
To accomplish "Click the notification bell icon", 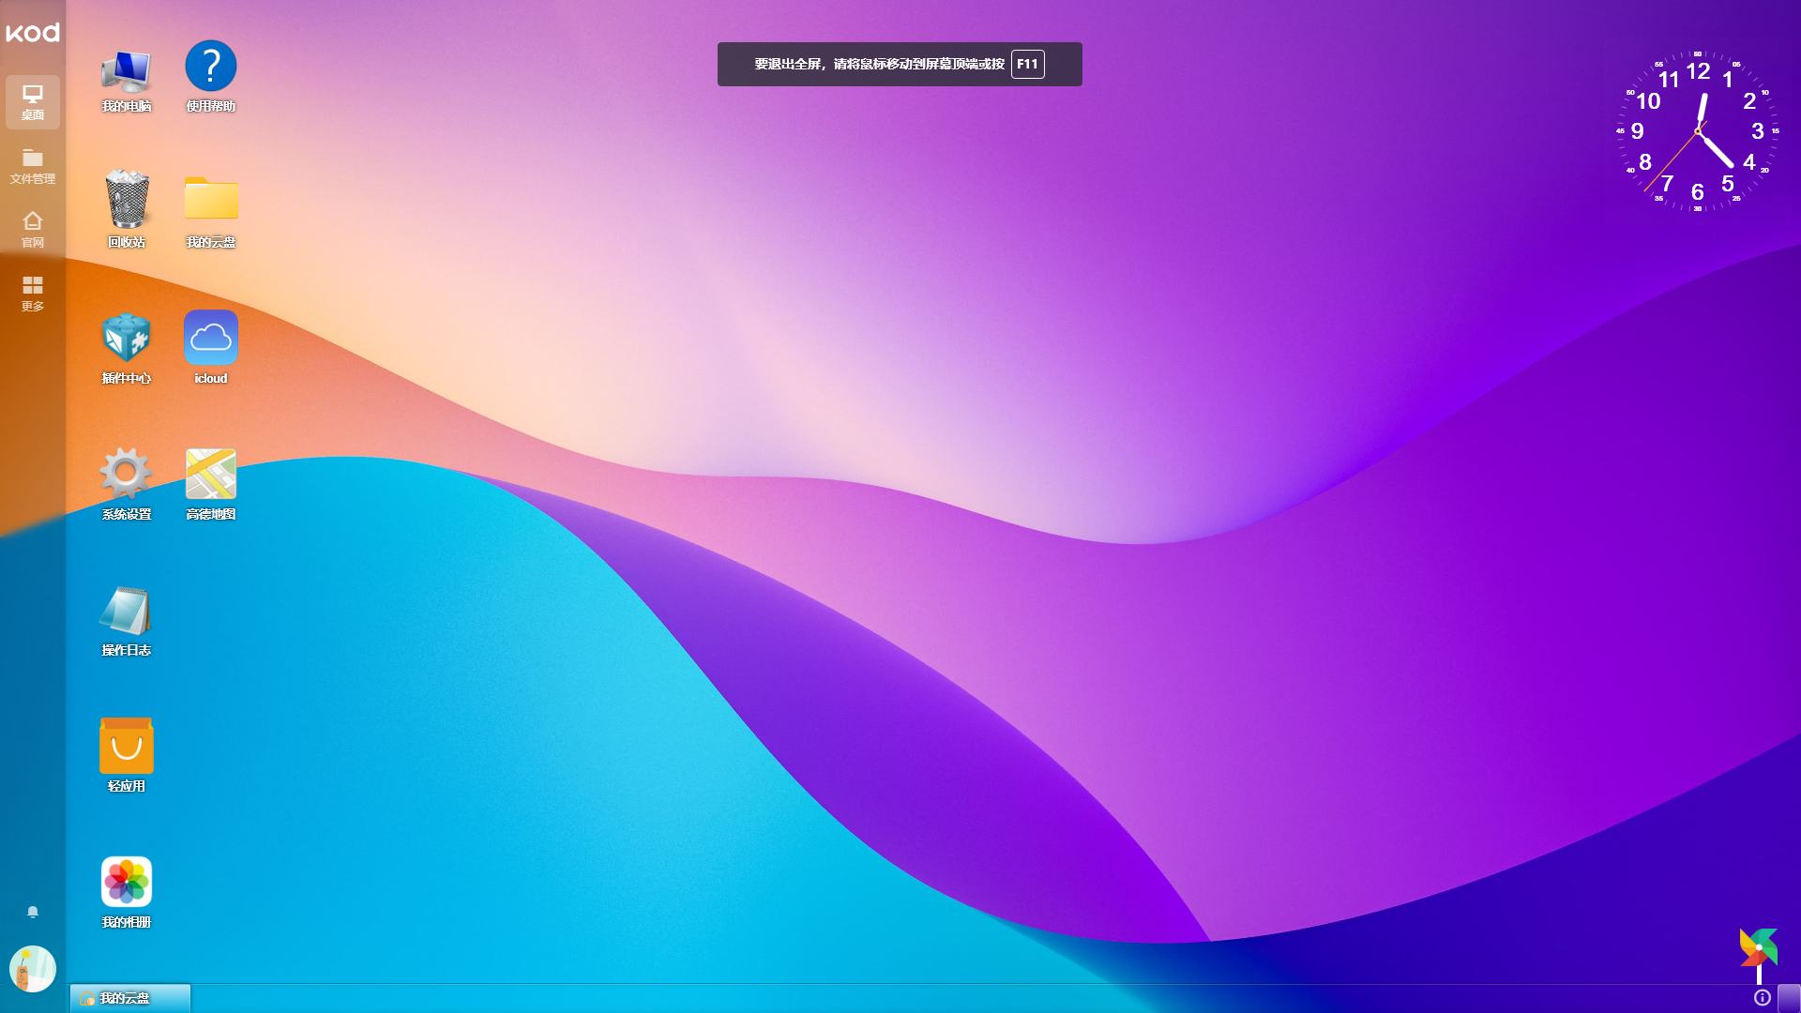I will click(x=33, y=912).
